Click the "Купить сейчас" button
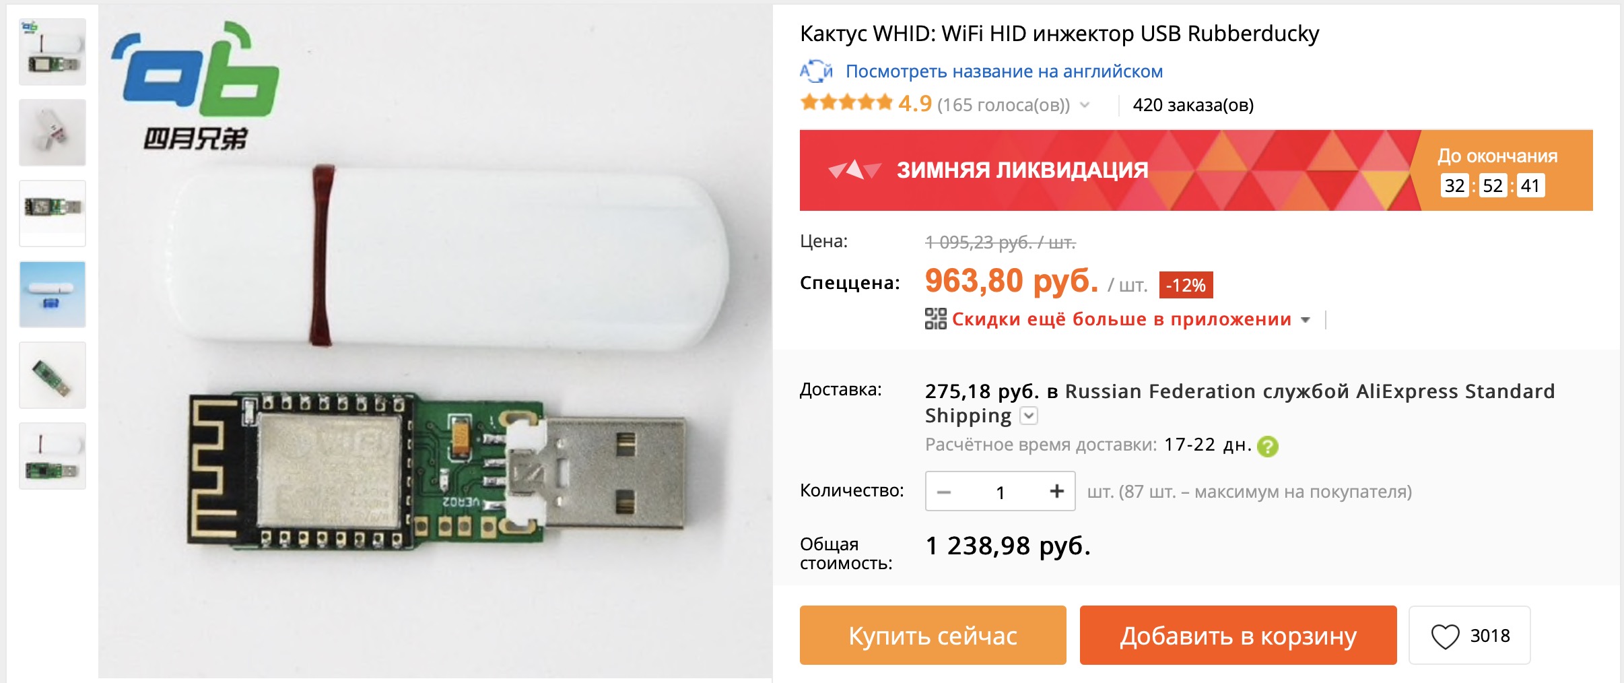This screenshot has height=683, width=1624. tap(933, 635)
